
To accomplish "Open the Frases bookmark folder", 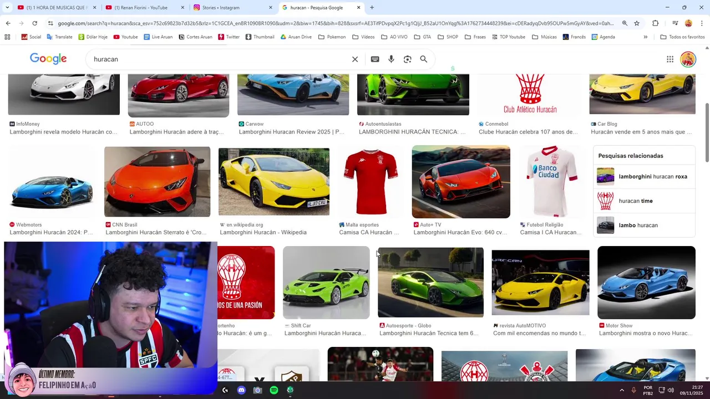I will point(475,37).
